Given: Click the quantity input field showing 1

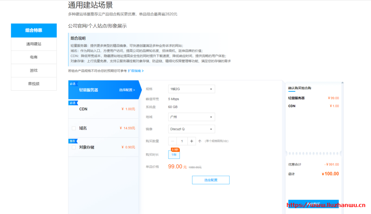Looking at the screenshot, I should [x=182, y=141].
